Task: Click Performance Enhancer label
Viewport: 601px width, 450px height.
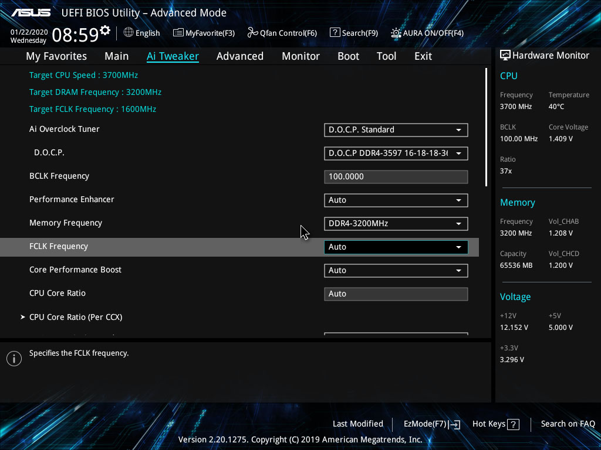Action: [72, 199]
